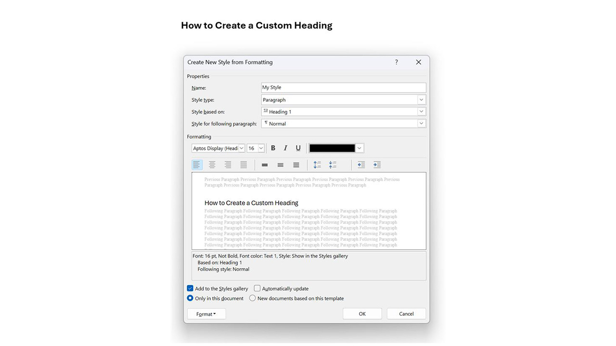This screenshot has height=346, width=616.
Task: Toggle Bold formatting button
Action: point(273,148)
